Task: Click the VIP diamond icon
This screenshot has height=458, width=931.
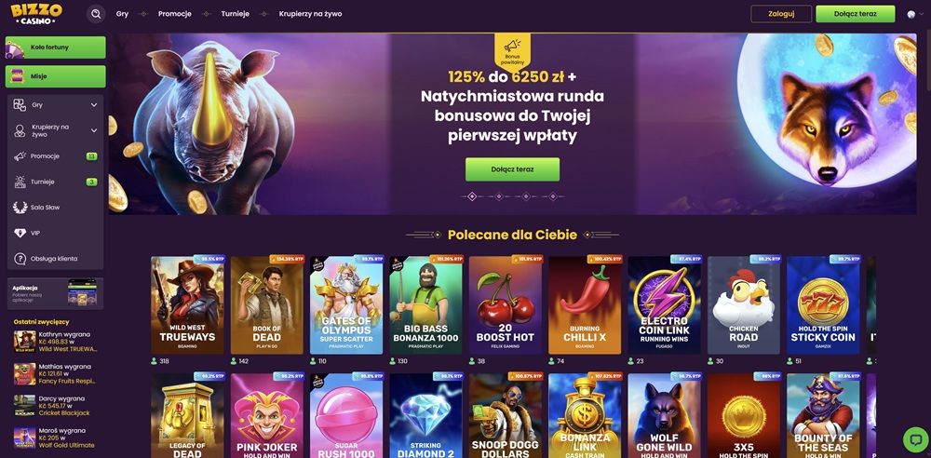Action: coord(20,234)
